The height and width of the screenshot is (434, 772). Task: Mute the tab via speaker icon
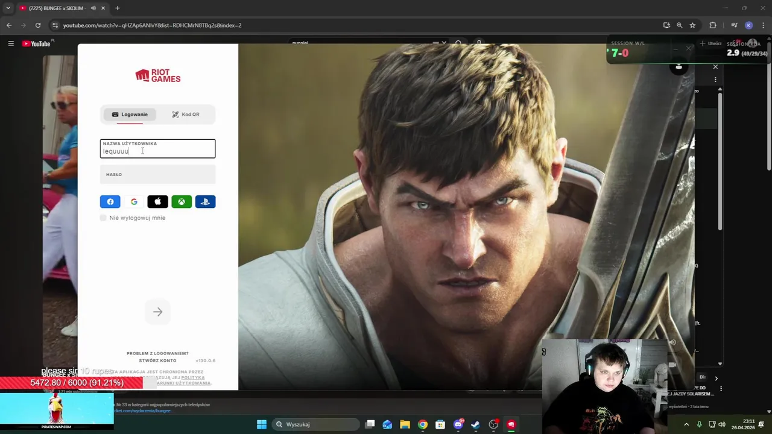[93, 8]
